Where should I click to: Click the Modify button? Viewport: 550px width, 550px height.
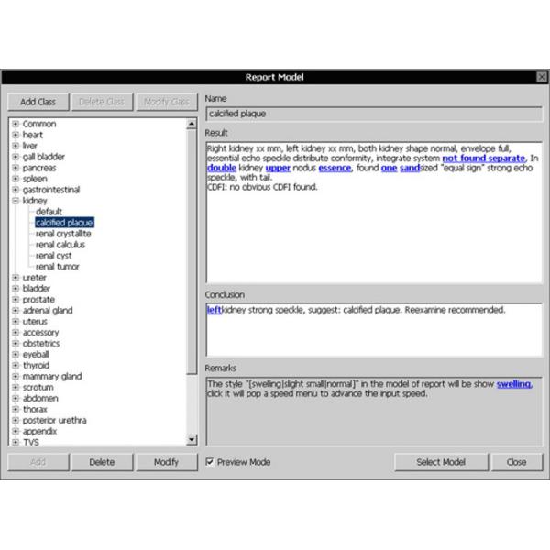(x=166, y=462)
